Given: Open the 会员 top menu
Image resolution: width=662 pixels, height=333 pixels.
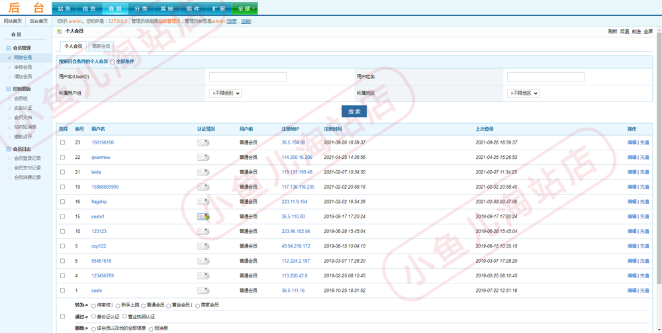Looking at the screenshot, I should click(x=116, y=9).
